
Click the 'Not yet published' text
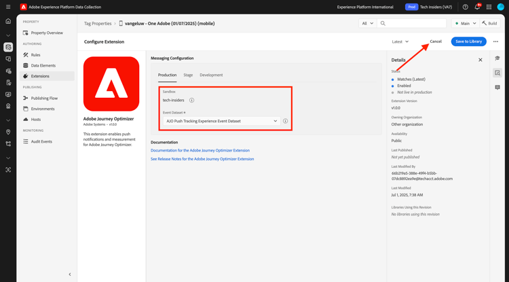tap(405, 157)
